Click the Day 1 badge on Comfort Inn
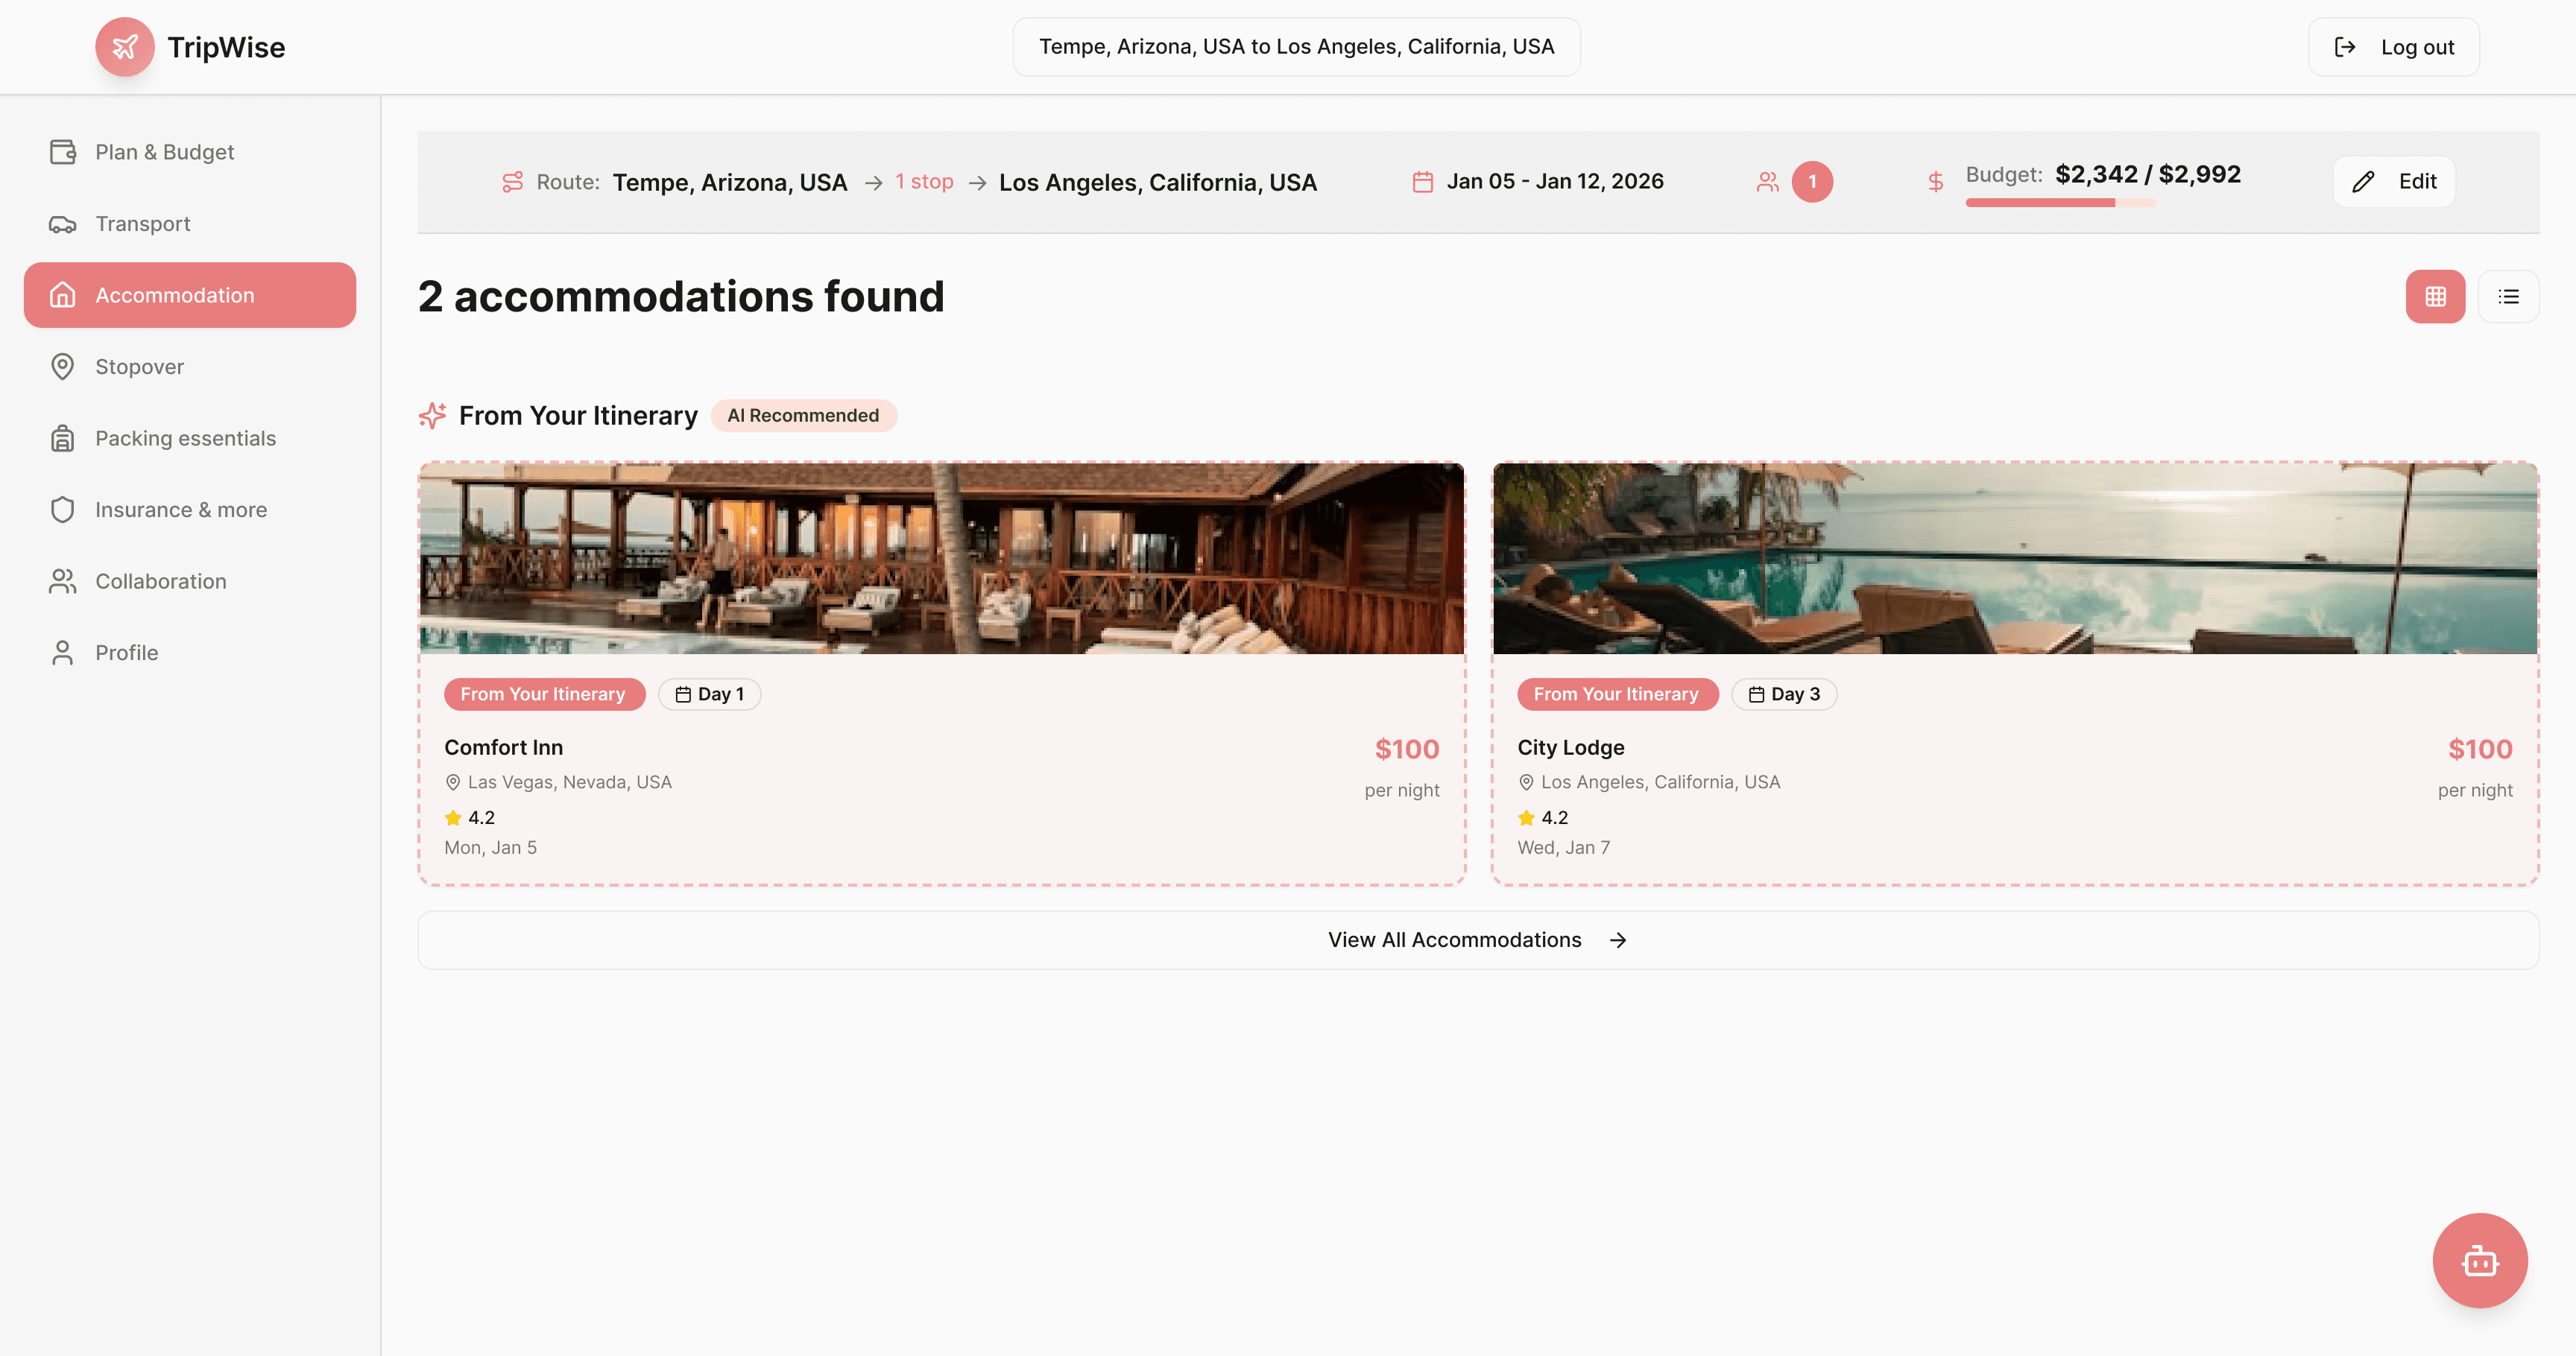This screenshot has height=1356, width=2576. (709, 694)
